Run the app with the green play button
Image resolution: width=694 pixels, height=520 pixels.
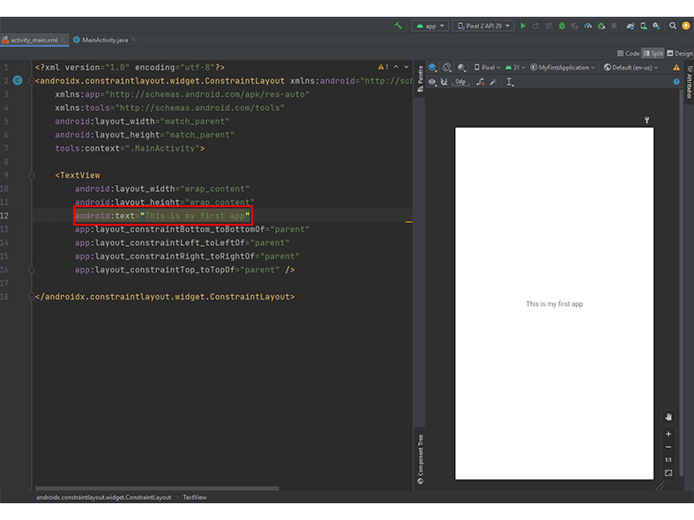coord(523,26)
